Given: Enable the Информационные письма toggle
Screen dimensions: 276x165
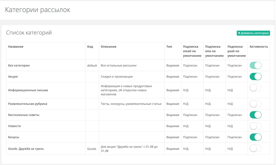Looking at the screenshot, I should [256, 88].
